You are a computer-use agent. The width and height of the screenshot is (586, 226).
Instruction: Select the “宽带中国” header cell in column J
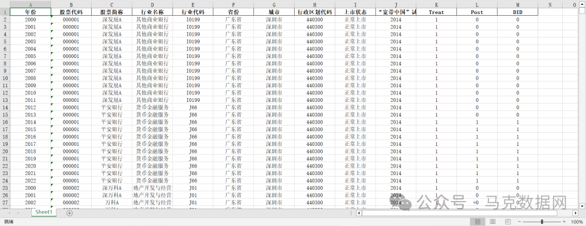click(x=396, y=12)
